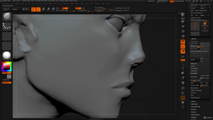The width and height of the screenshot is (213, 120).
Task: Click the Import button in Tool panel
Action: click(x=195, y=8)
